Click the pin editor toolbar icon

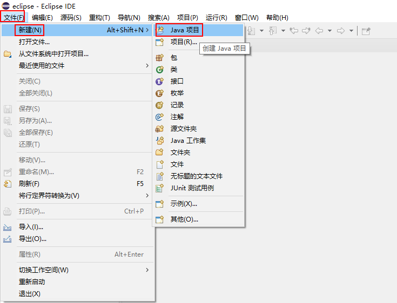[x=366, y=31]
